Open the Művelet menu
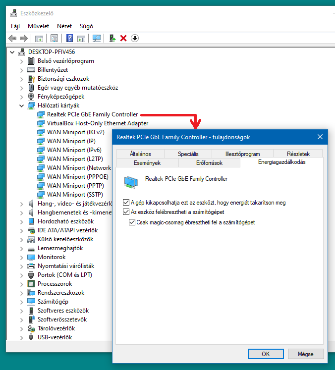Image resolution: width=335 pixels, height=370 pixels. (x=38, y=26)
